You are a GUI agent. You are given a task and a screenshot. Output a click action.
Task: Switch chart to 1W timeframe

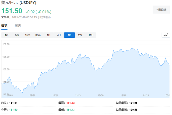click(x=80, y=35)
